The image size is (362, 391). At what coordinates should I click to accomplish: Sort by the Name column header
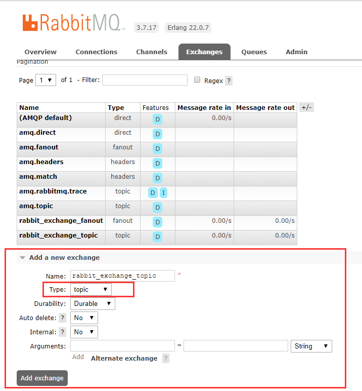pyautogui.click(x=29, y=108)
